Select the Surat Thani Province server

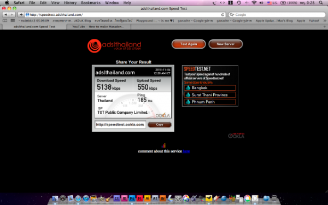(x=210, y=95)
